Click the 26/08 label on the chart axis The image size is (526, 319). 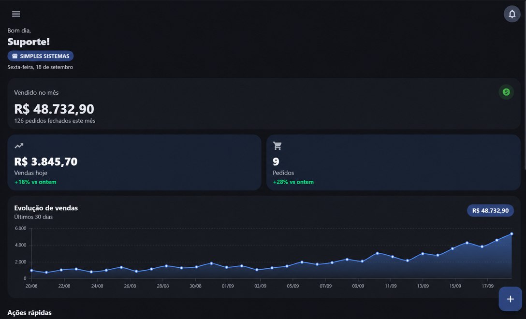pyautogui.click(x=130, y=286)
